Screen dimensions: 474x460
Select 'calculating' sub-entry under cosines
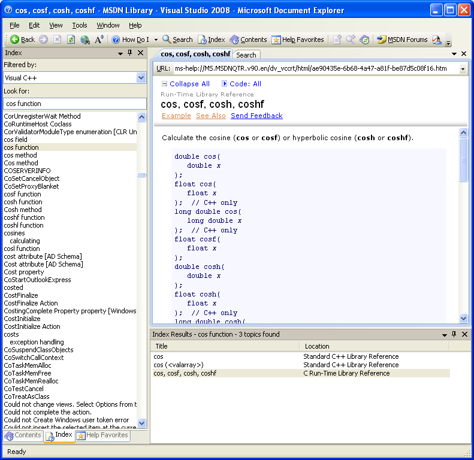click(25, 241)
